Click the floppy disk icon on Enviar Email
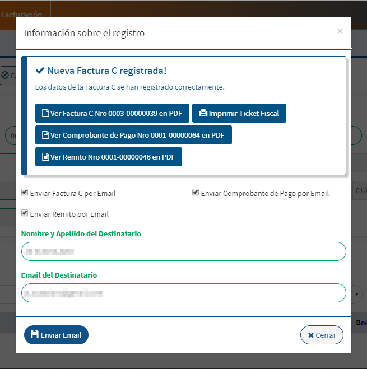Screen dimensions: 367x369 pos(35,334)
